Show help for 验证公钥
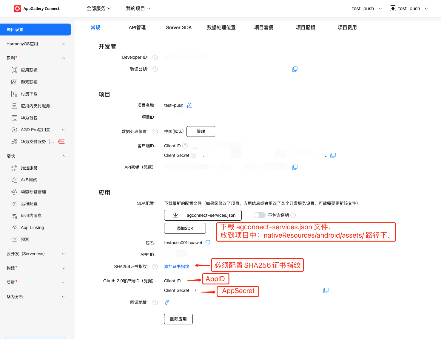Screen dimensions: 441x339 [155, 69]
